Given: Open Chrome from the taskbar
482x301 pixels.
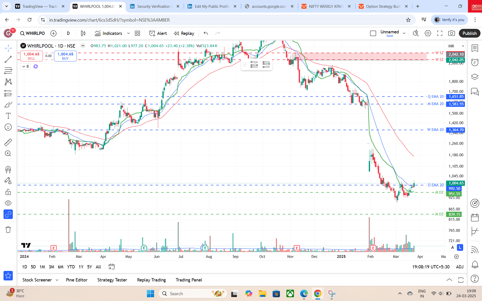Looking at the screenshot, I should pos(318,293).
